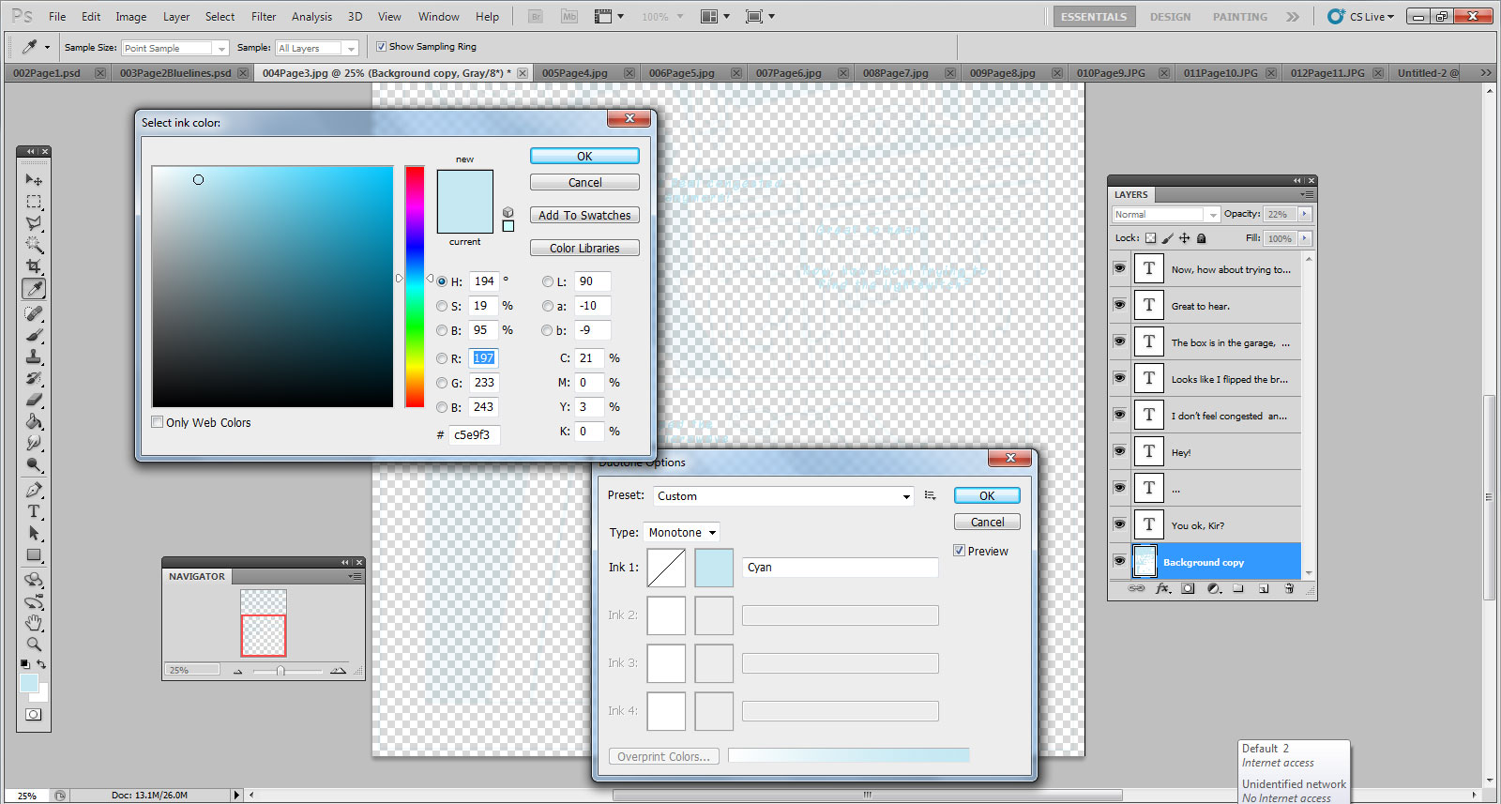Toggle the Preview checkbox in Duotone Options

pyautogui.click(x=959, y=551)
